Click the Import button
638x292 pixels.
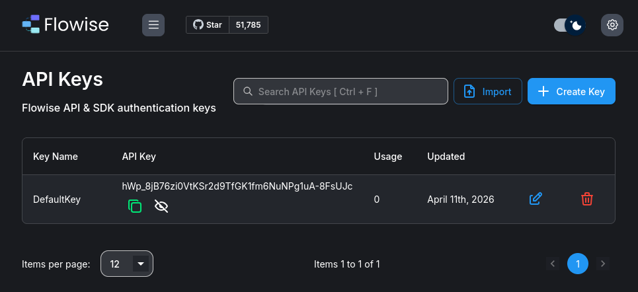pos(487,91)
